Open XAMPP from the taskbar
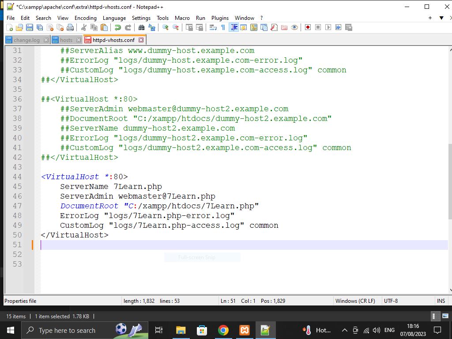452x339 pixels. [244, 330]
